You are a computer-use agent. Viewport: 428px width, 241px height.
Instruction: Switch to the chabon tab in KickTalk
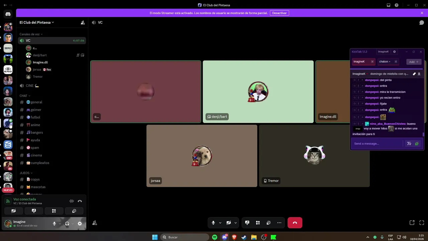click(x=388, y=62)
